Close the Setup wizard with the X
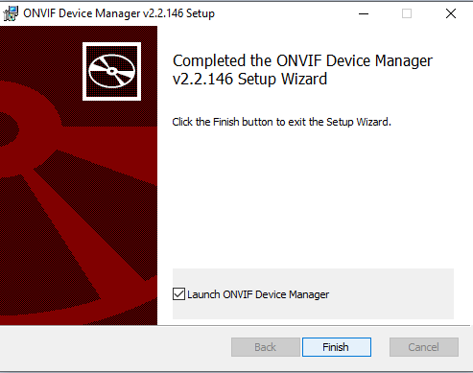 click(451, 13)
